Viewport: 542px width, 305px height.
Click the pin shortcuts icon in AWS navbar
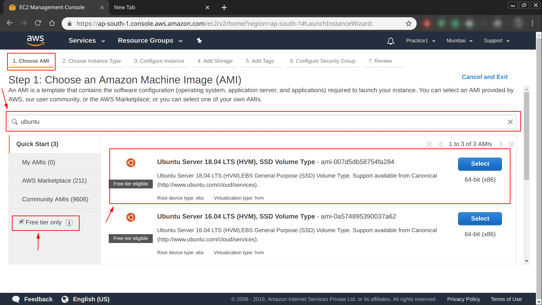(199, 41)
